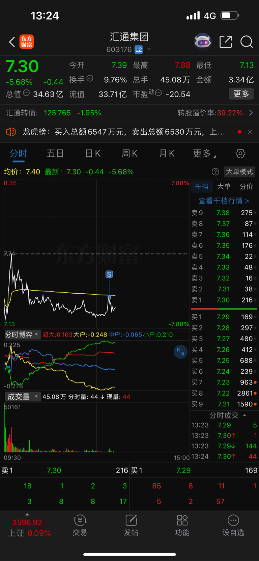Tap the S signal marker on chart
This screenshot has height=561, width=259.
[x=109, y=274]
